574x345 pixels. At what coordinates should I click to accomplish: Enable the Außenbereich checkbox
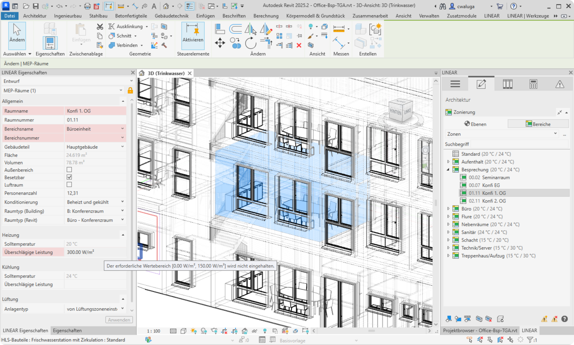tap(69, 170)
